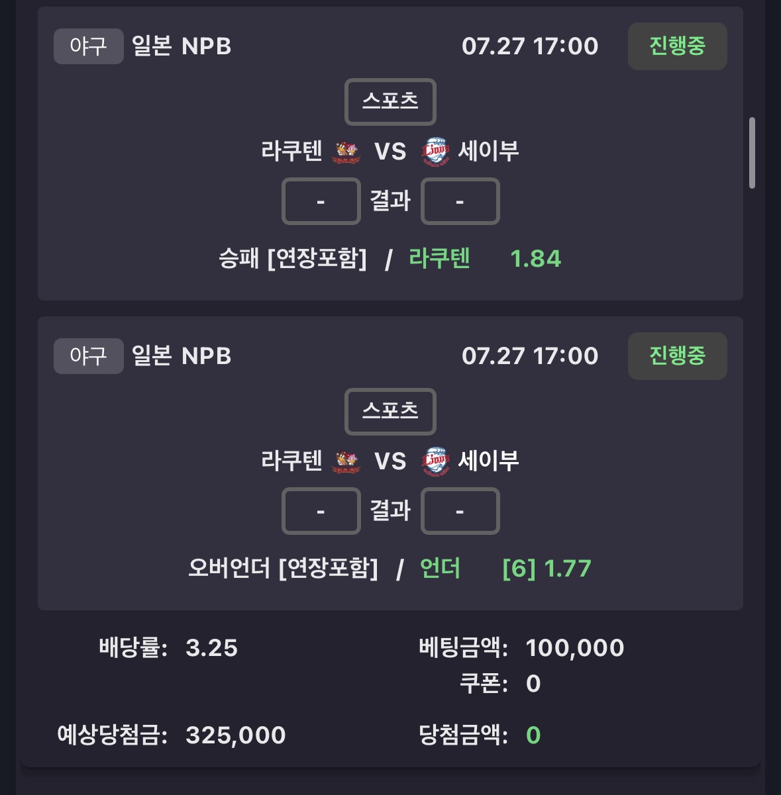This screenshot has height=795, width=781.
Task: Select the 라쿠텐 1.84 pick text
Action: click(485, 258)
